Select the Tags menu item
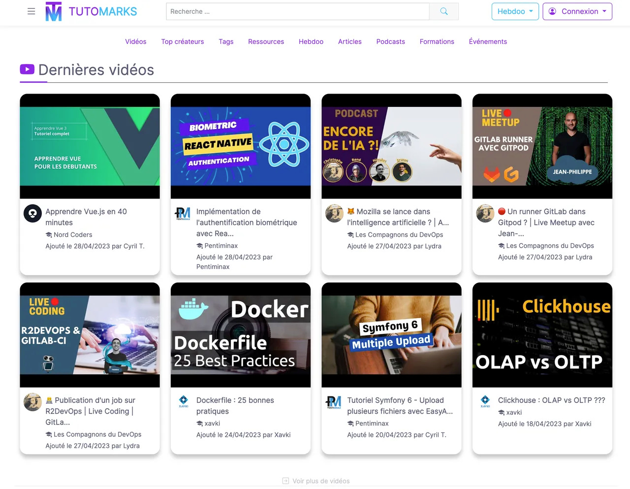 pyautogui.click(x=226, y=41)
